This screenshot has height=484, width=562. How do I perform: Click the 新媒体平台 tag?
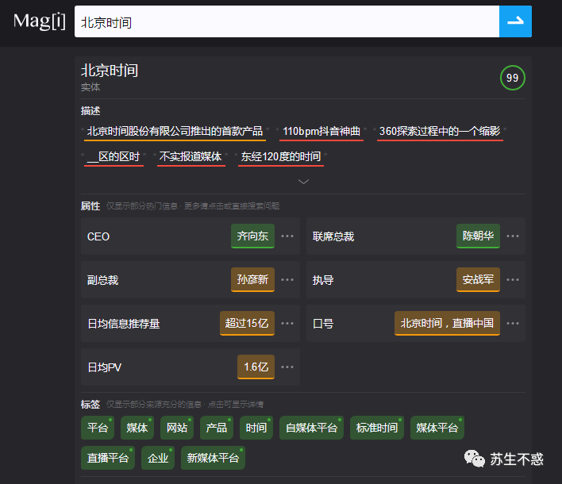click(x=213, y=458)
